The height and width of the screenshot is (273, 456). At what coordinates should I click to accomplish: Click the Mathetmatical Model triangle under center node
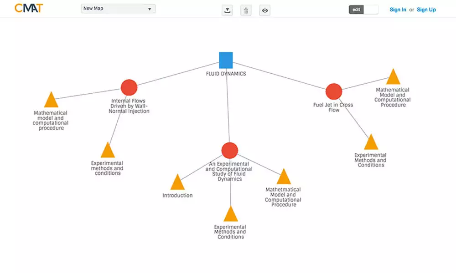(284, 177)
